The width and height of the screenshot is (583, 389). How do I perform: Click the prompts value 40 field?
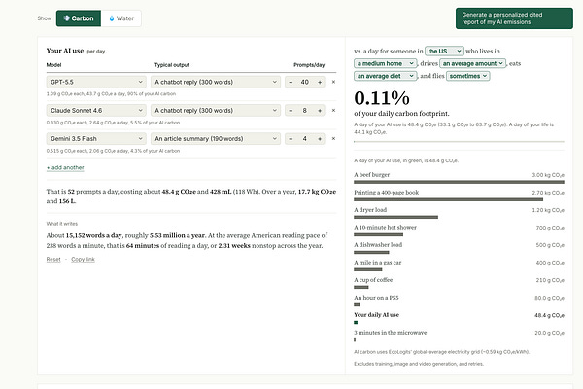click(305, 82)
